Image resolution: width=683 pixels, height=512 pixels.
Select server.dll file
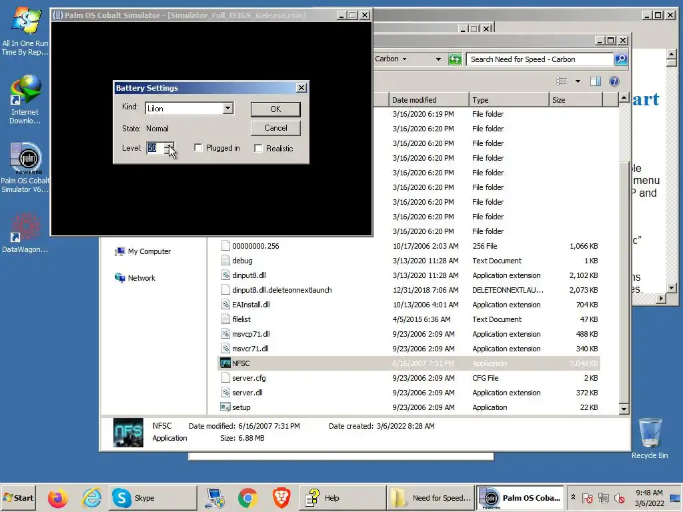pos(247,393)
